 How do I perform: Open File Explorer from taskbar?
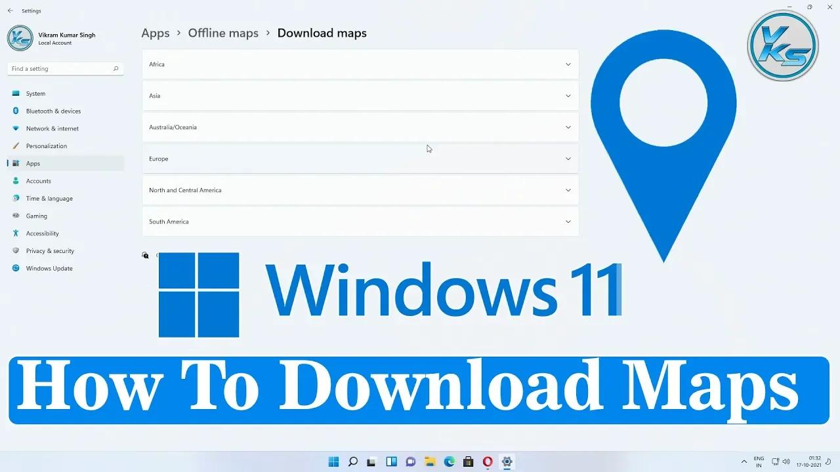[x=430, y=462]
